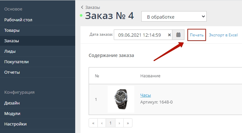This screenshot has width=242, height=133.
Task: Click the watch product thumbnail
Action: [121, 99]
